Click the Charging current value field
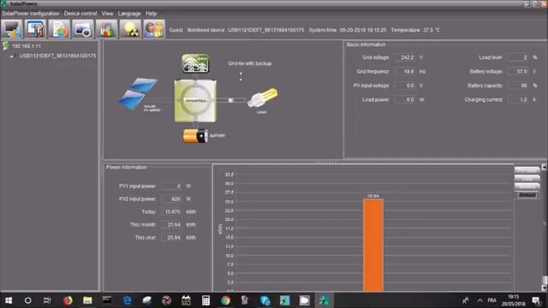 point(518,99)
